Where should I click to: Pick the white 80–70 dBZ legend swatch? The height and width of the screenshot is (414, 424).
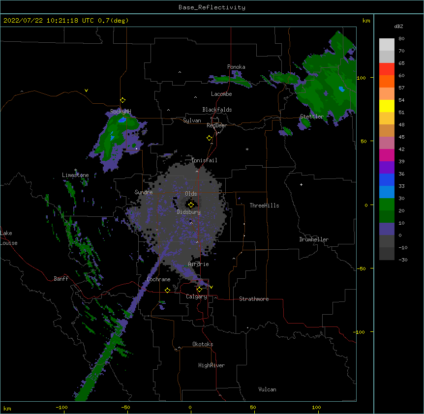(x=387, y=45)
